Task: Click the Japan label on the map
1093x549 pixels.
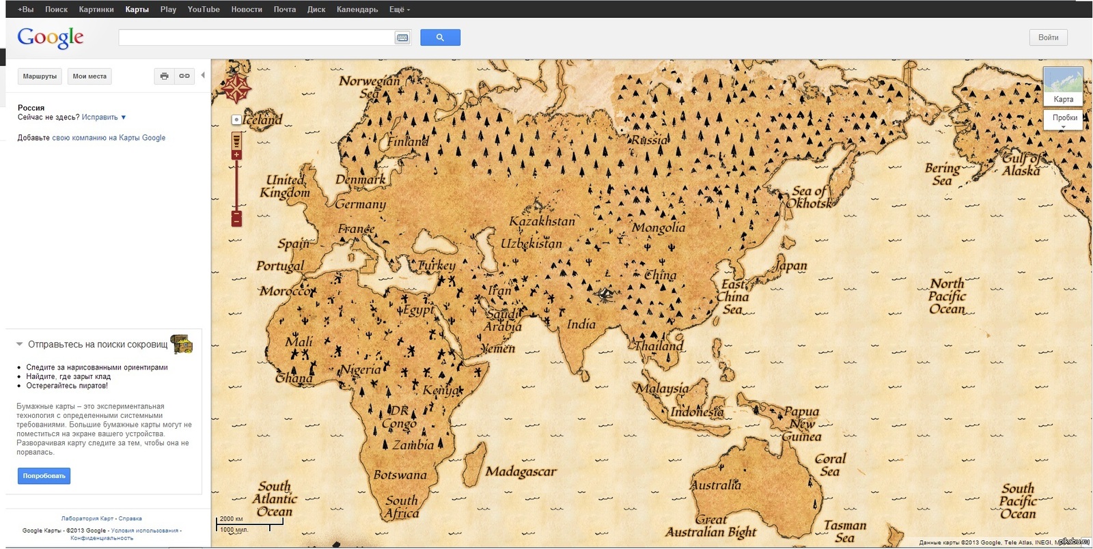Action: click(x=790, y=266)
